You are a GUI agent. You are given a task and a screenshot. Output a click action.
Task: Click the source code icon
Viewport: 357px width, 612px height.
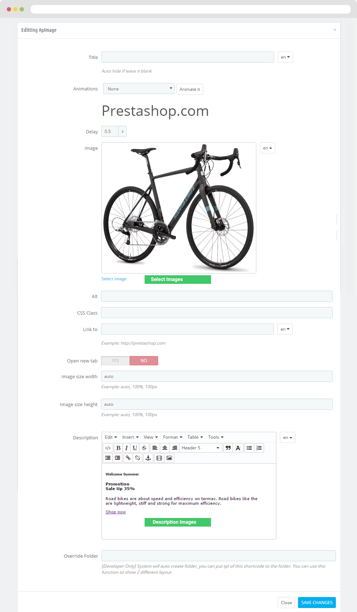(108, 448)
